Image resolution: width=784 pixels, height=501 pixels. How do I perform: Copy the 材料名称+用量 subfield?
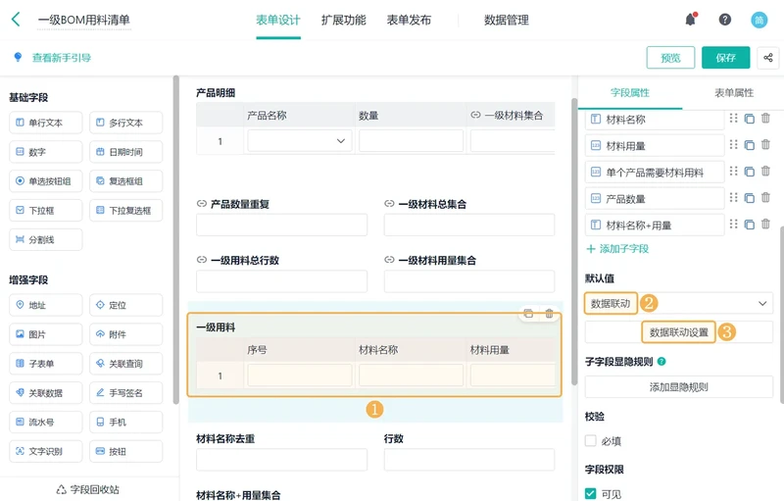coord(749,225)
